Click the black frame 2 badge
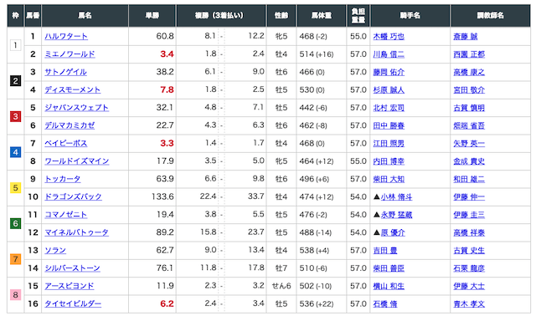The width and height of the screenshot is (536, 316). (x=15, y=81)
